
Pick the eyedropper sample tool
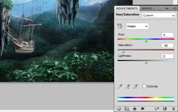click(120, 86)
